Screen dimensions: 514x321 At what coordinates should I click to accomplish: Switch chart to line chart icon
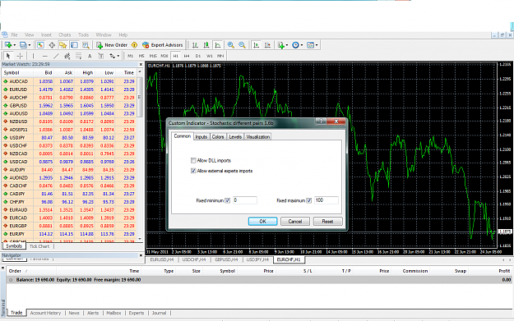[x=218, y=45]
